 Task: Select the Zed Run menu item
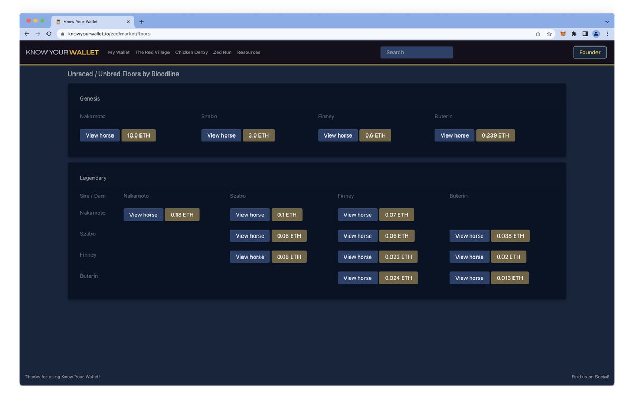tap(222, 52)
